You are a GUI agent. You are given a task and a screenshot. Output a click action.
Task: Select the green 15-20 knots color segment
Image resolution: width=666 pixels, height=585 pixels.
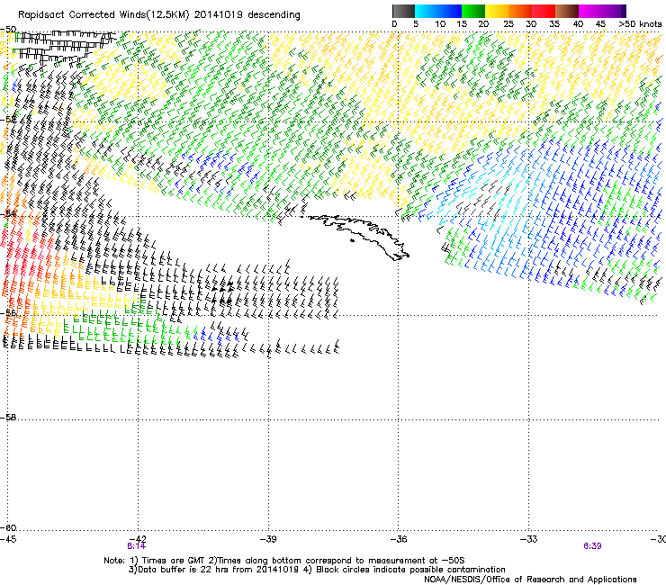(473, 11)
